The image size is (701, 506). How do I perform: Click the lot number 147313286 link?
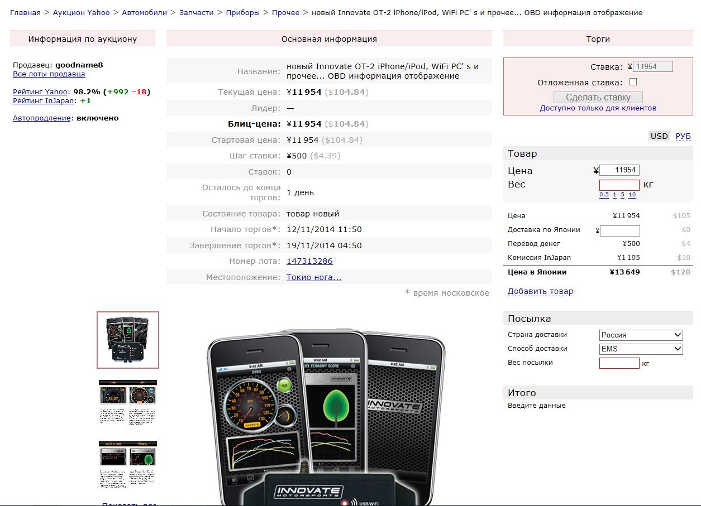click(309, 261)
